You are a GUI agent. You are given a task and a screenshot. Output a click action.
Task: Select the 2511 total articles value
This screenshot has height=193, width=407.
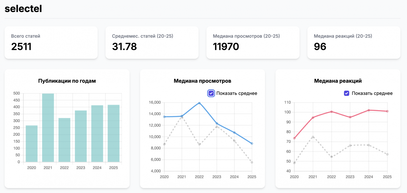[21, 47]
